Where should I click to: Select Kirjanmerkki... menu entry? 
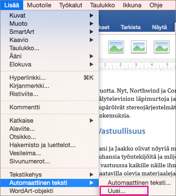(x=49, y=86)
